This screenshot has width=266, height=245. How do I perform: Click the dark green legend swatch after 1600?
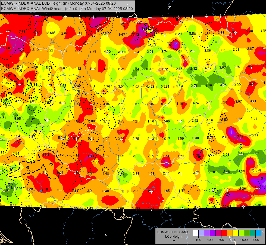click(247, 233)
